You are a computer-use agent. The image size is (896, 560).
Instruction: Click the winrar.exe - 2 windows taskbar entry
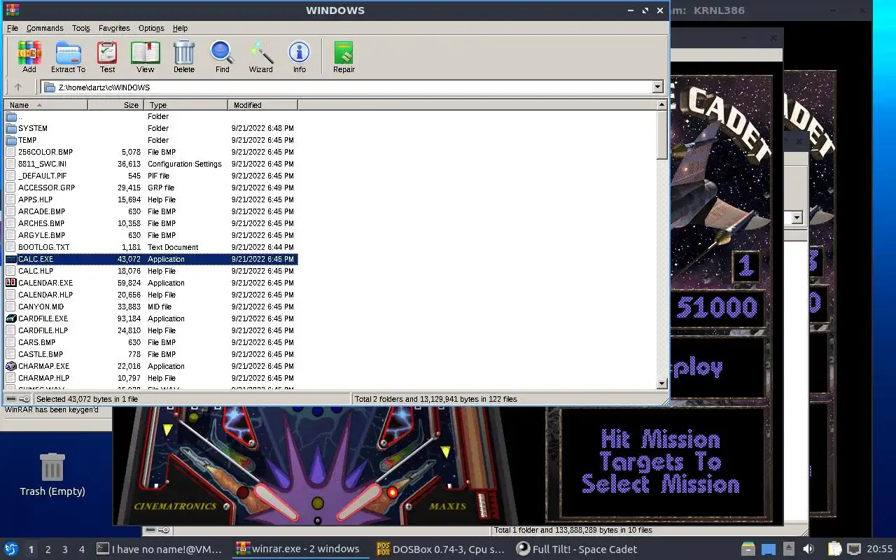click(301, 549)
